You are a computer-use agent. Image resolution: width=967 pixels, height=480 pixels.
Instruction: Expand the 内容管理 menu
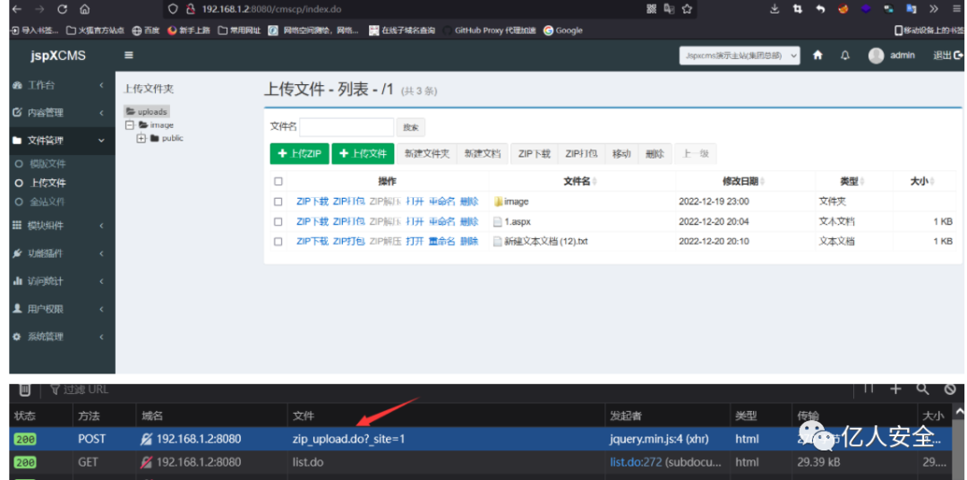click(x=62, y=113)
